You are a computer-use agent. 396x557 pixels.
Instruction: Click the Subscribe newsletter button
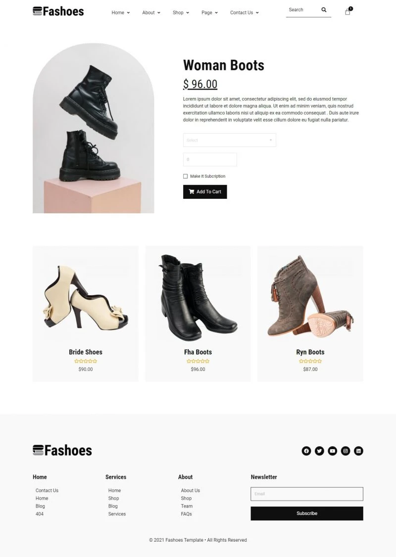point(307,513)
